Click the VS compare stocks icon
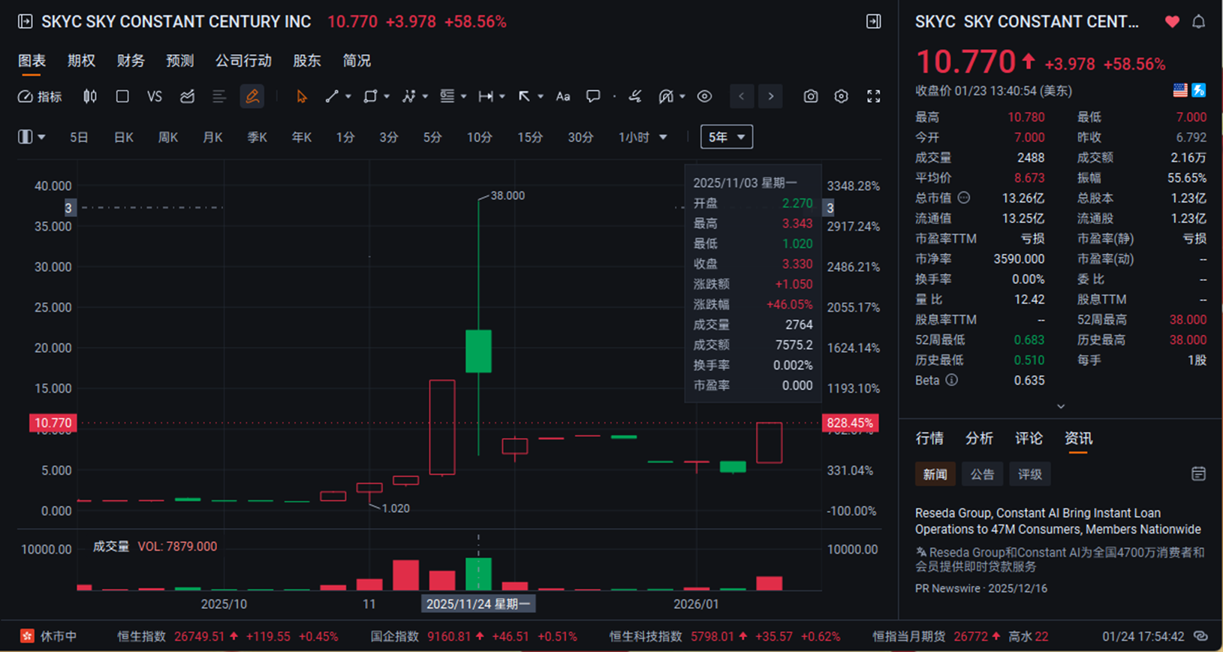 154,96
